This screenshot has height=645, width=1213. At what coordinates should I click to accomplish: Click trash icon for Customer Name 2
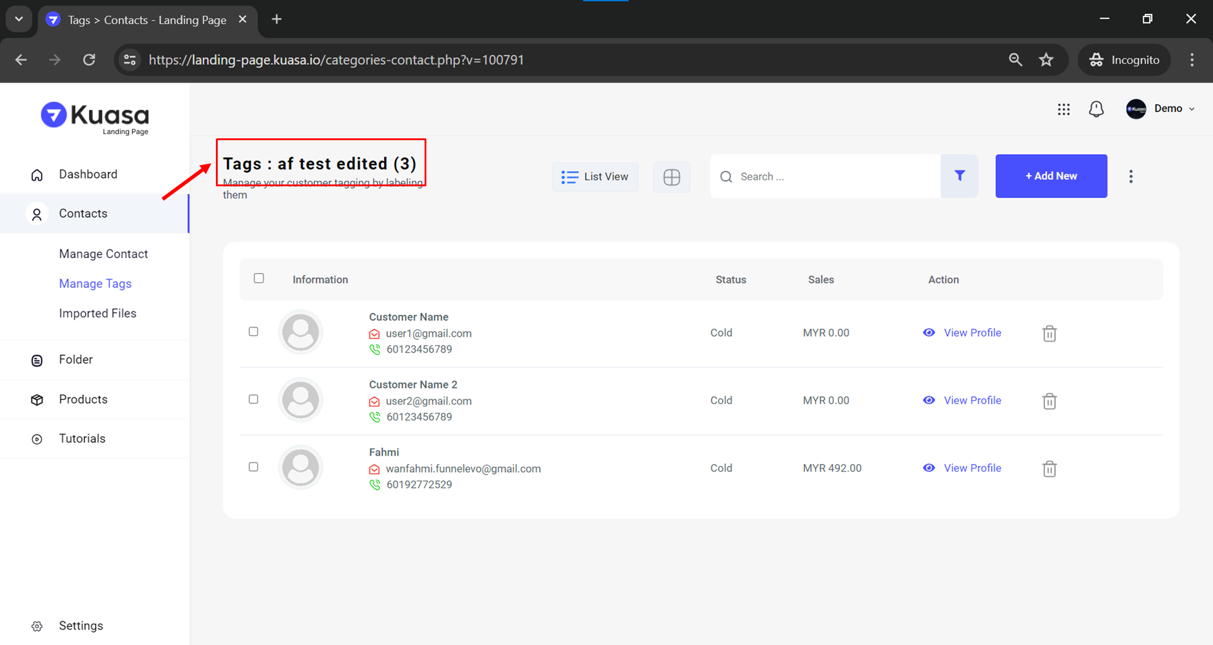[1049, 401]
